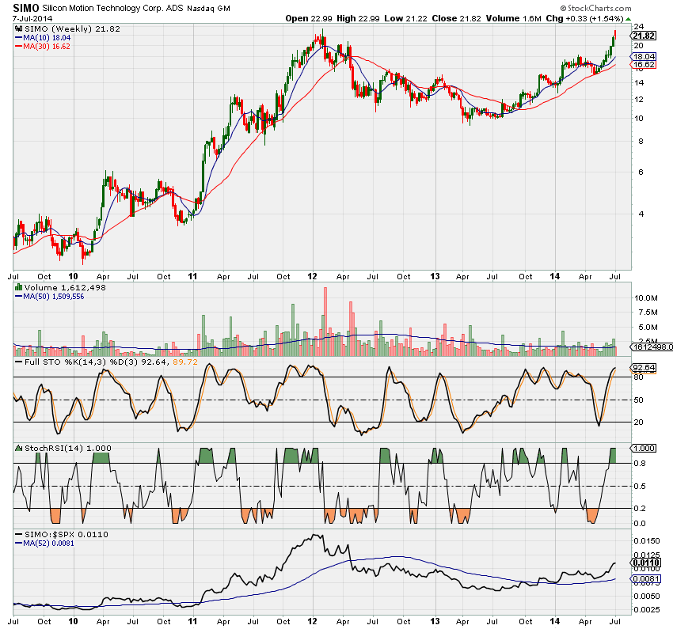
Task: Click the 7-Jul-2014 date
Action: click(x=32, y=18)
